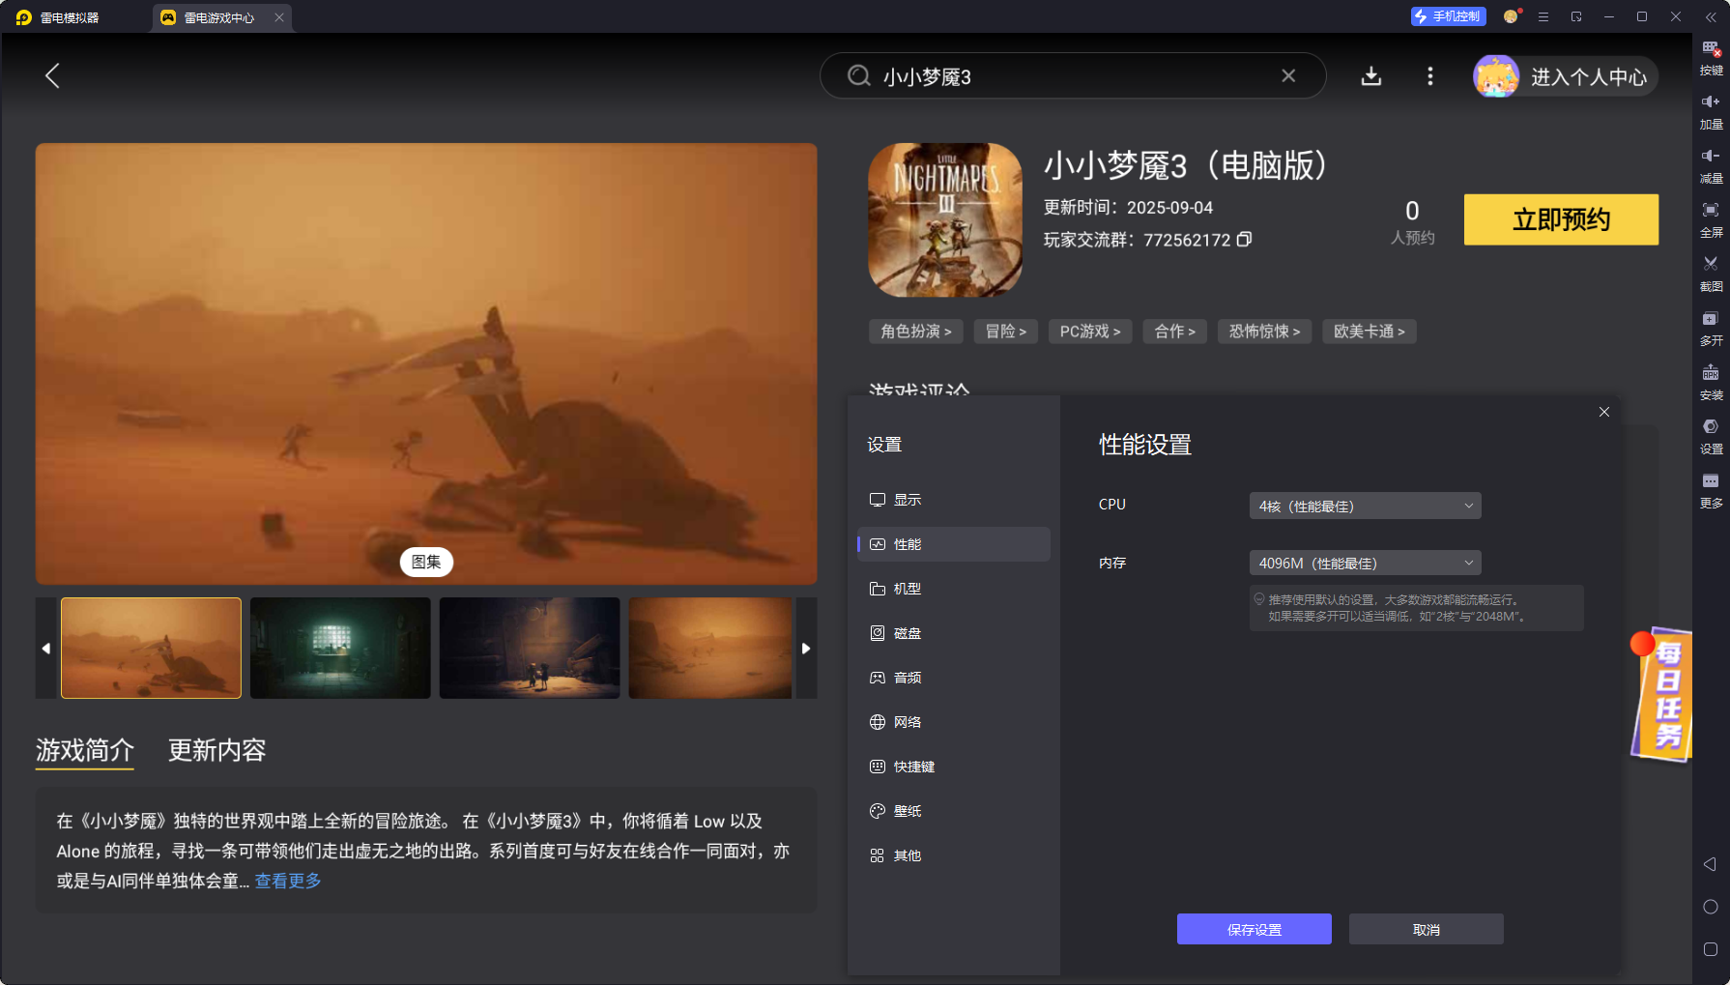Select 磁盘 in the settings list
The height and width of the screenshot is (985, 1730).
(953, 633)
